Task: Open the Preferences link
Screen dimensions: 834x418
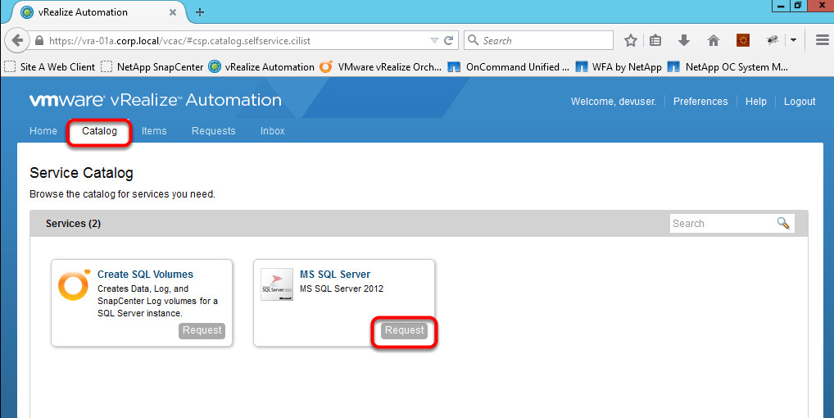Action: click(x=700, y=101)
